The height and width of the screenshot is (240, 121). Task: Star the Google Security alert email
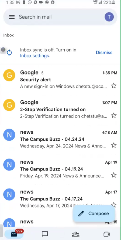tap(114, 86)
